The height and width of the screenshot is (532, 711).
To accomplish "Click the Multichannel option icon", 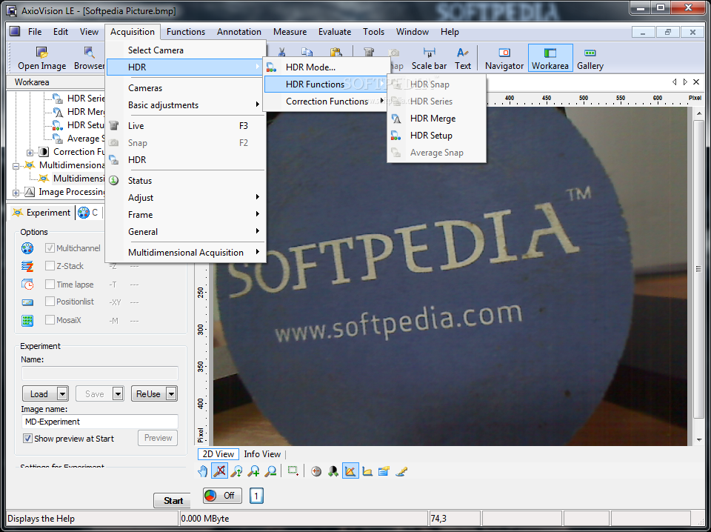I will [27, 248].
